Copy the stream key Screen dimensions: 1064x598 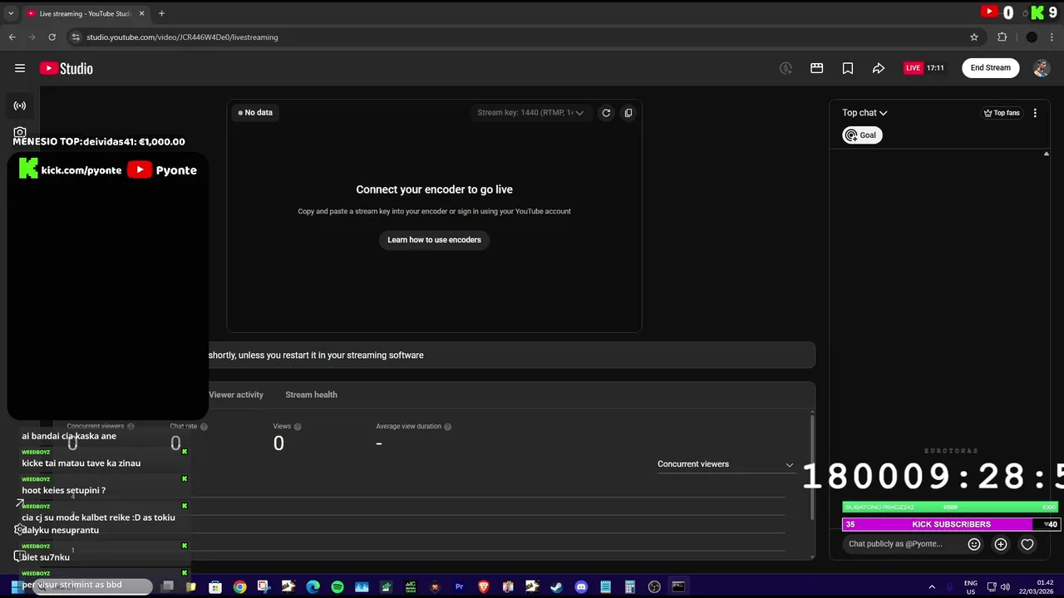coord(628,113)
